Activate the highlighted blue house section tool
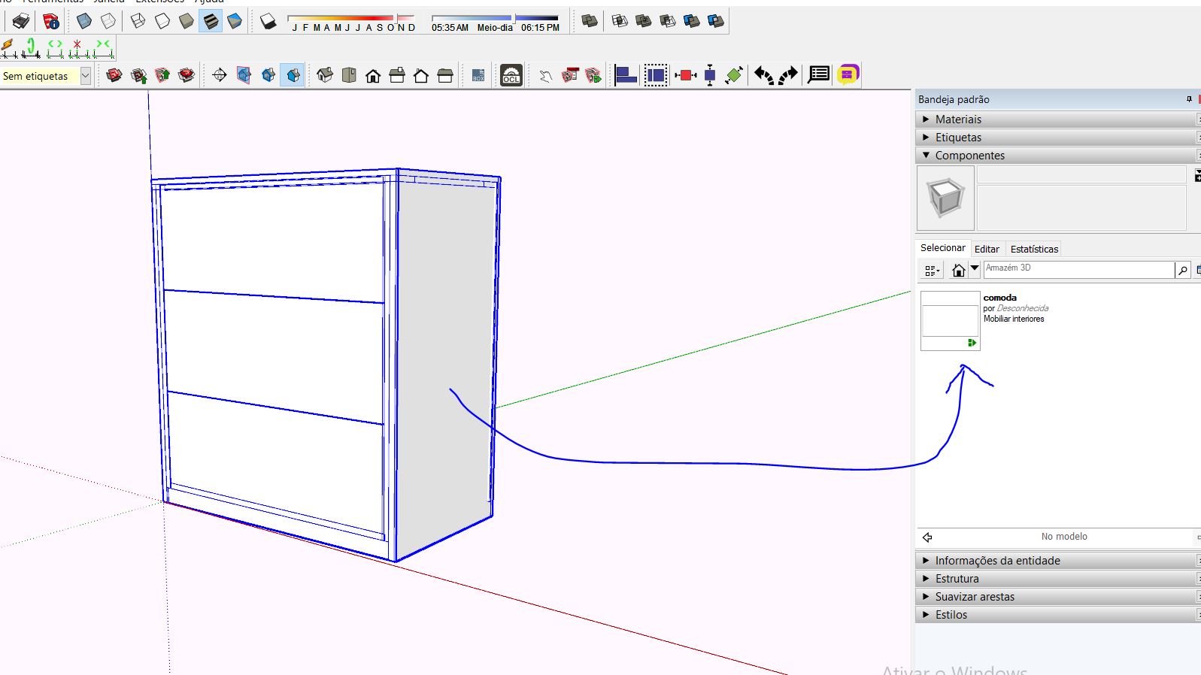 pos(293,75)
